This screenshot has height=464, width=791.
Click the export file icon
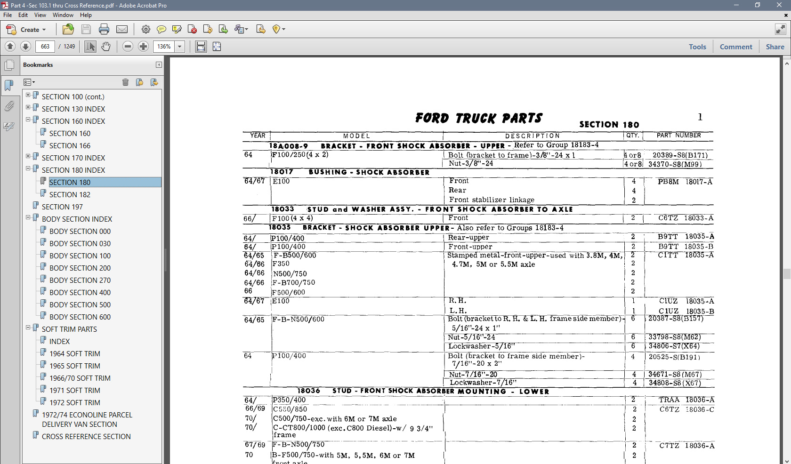[x=261, y=29]
